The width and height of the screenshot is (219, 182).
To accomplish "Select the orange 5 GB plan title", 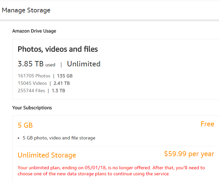I will 25,126.
